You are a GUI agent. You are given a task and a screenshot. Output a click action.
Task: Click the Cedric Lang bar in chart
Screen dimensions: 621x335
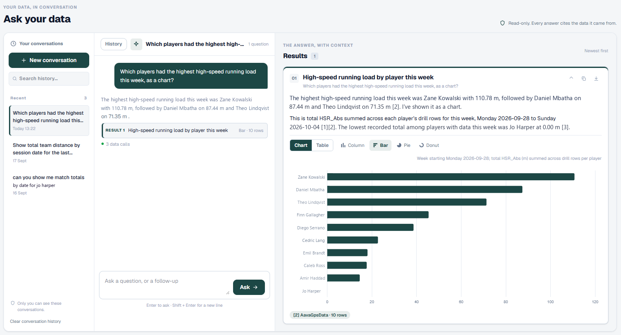tap(353, 240)
